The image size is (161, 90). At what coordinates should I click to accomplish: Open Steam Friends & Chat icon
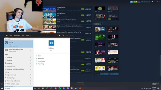click(158, 84)
